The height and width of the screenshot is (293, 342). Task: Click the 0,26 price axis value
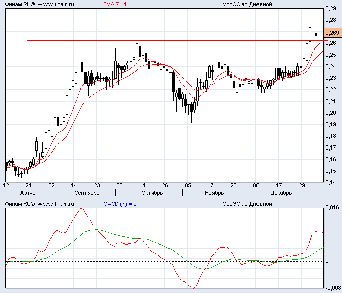point(331,43)
